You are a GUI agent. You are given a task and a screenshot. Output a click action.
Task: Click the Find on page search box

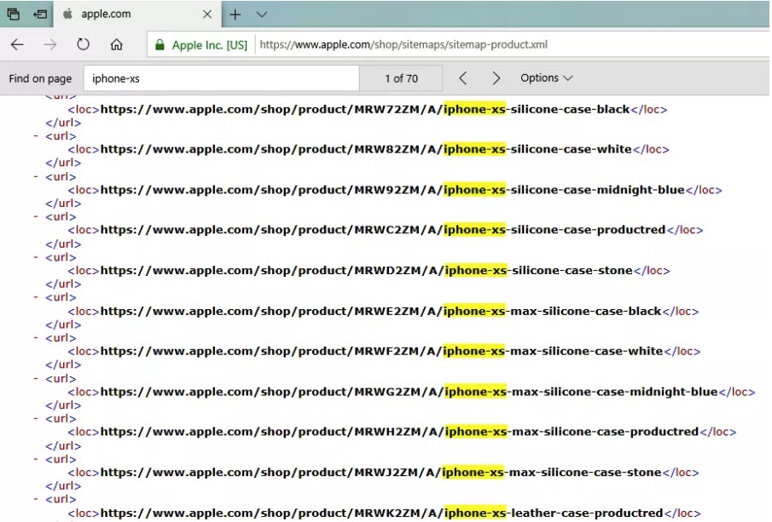pos(221,78)
